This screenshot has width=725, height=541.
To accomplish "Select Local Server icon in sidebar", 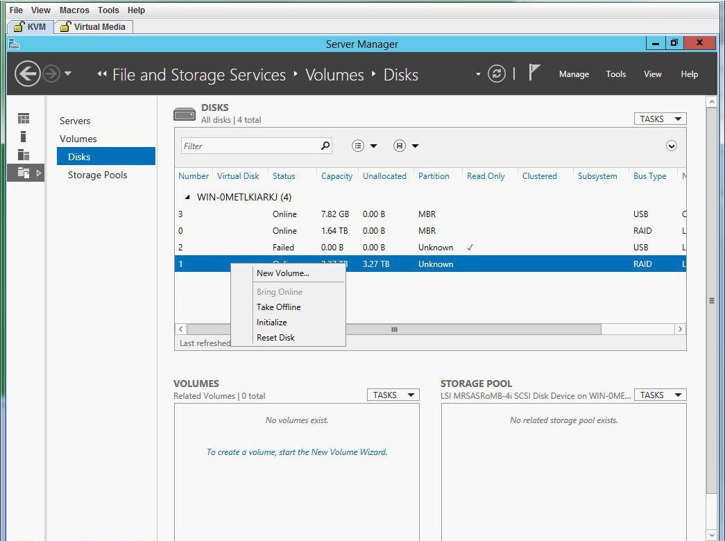I will pyautogui.click(x=24, y=137).
